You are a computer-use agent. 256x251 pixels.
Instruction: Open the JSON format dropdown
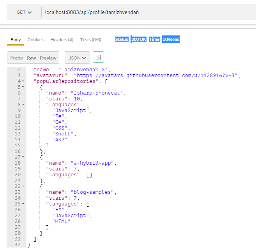tap(77, 58)
